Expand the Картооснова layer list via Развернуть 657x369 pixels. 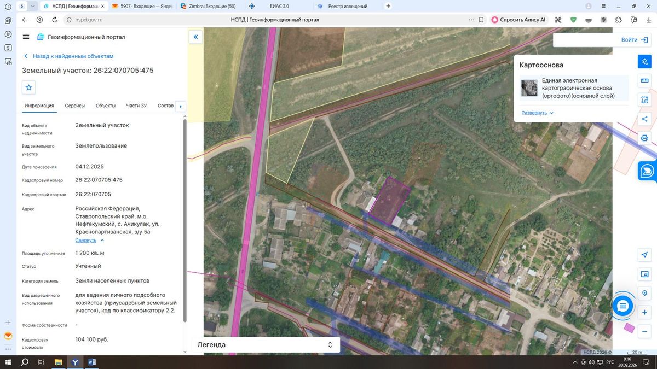click(x=537, y=113)
